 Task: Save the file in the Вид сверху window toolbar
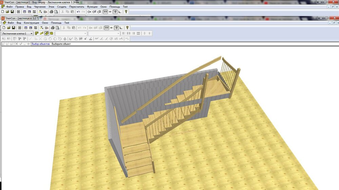tap(12, 12)
